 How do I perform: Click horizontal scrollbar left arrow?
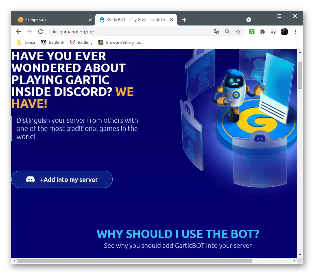14,261
